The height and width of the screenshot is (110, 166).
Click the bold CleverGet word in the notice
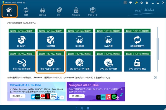click(37, 78)
